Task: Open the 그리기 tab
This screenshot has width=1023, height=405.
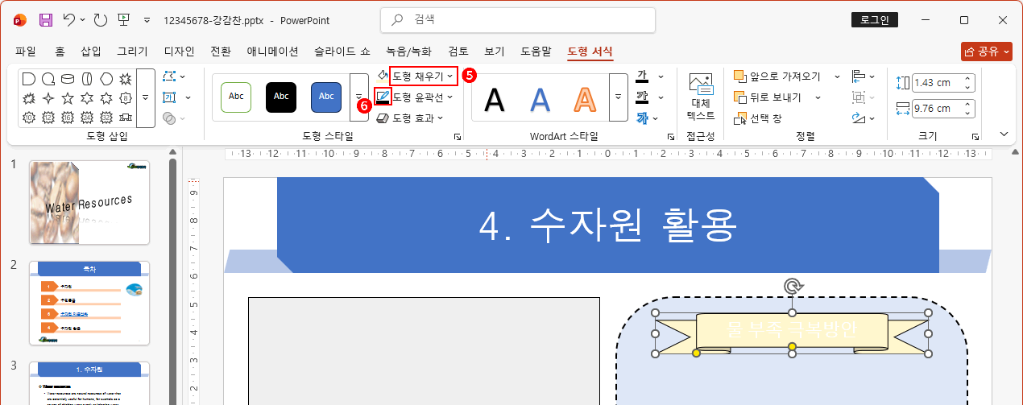Action: coord(133,52)
